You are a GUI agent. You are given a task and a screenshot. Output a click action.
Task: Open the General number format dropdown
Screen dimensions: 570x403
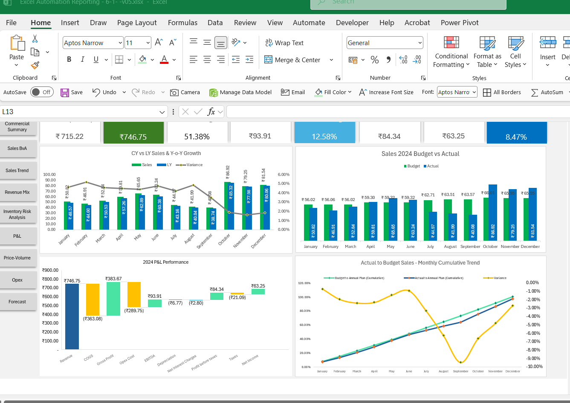click(x=420, y=43)
